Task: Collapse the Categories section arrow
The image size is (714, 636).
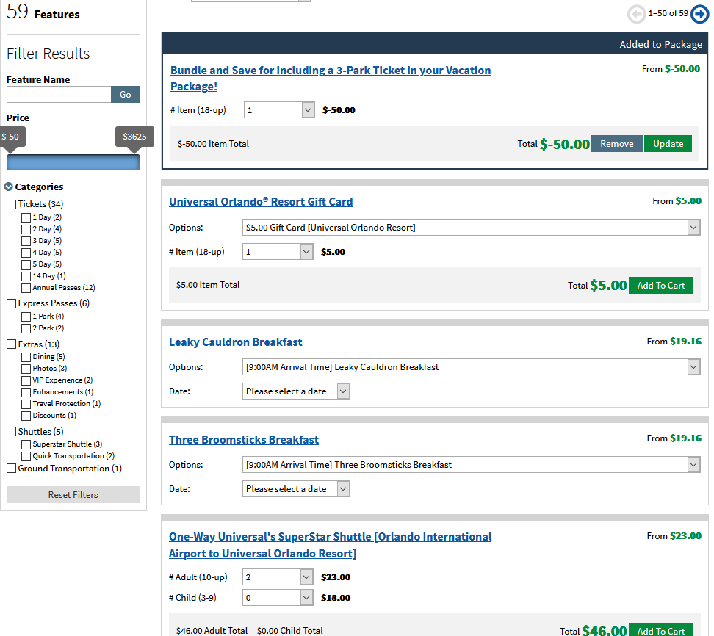Action: point(9,187)
